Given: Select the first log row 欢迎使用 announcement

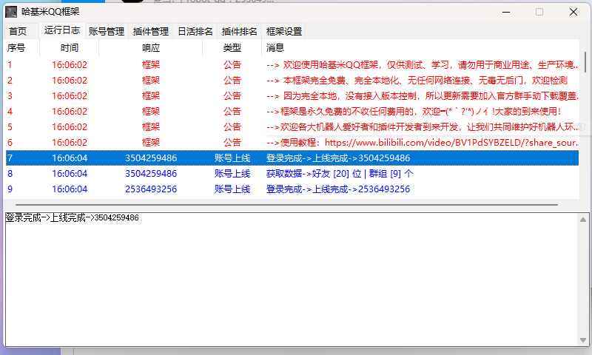Looking at the screenshot, I should (296, 64).
